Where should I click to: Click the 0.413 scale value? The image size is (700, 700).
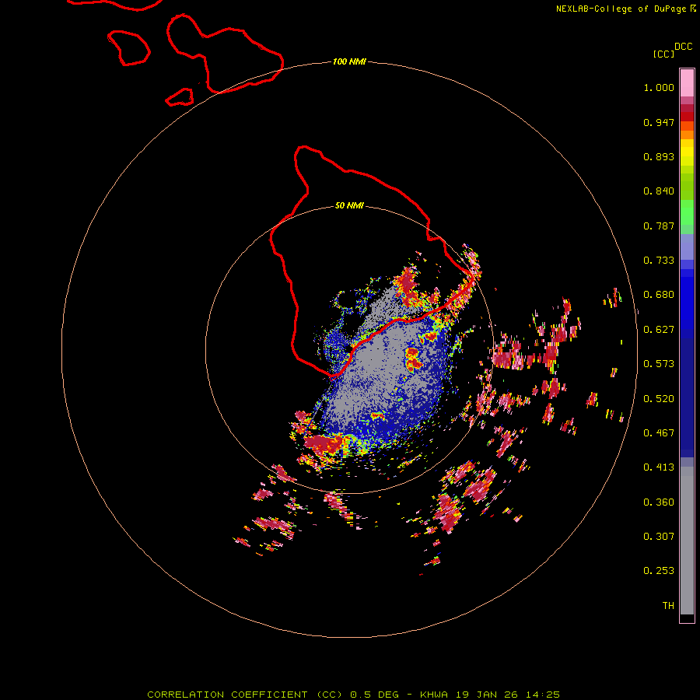click(x=659, y=467)
